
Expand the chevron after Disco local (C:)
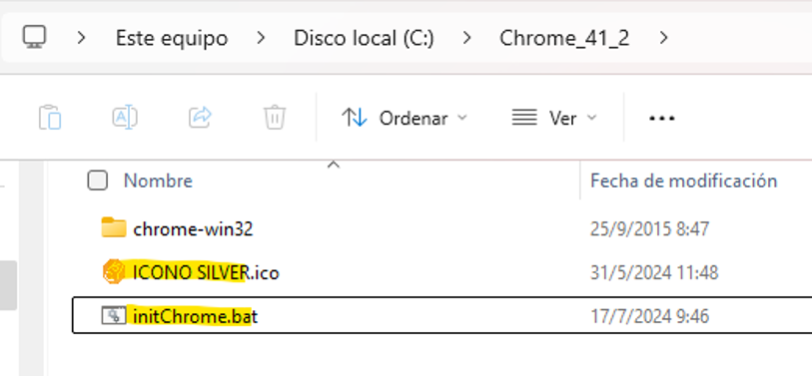click(x=467, y=38)
